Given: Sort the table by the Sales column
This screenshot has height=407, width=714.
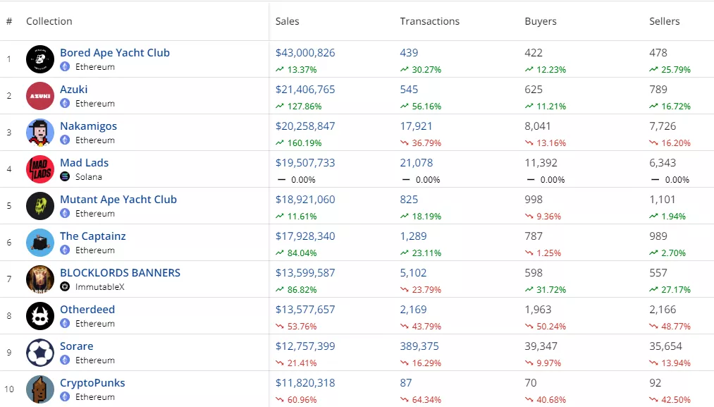Looking at the screenshot, I should pos(288,21).
